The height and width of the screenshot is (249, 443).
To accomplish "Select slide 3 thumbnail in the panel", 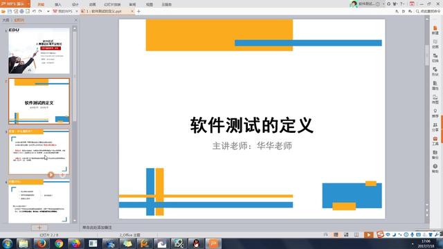I will pos(39,152).
